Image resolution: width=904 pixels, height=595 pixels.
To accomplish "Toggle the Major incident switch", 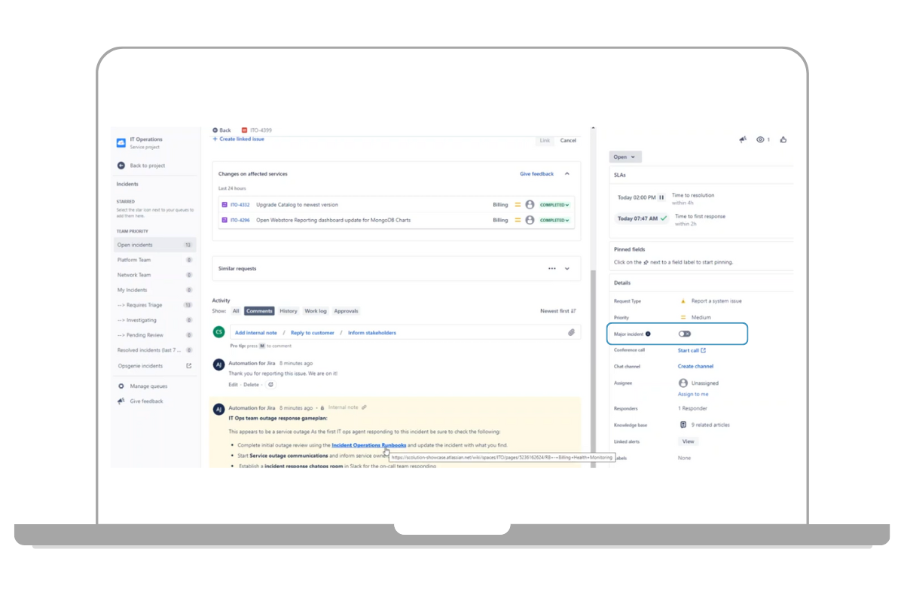I will [684, 334].
